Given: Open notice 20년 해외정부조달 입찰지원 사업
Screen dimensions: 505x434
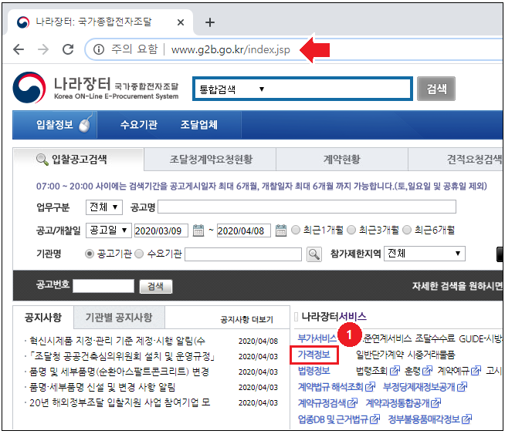Looking at the screenshot, I should tap(120, 402).
